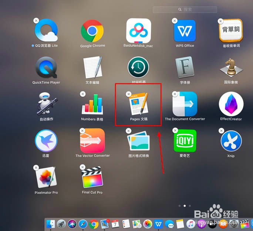253x231 pixels.
Task: Open the EffectCreator app
Action: point(231,104)
